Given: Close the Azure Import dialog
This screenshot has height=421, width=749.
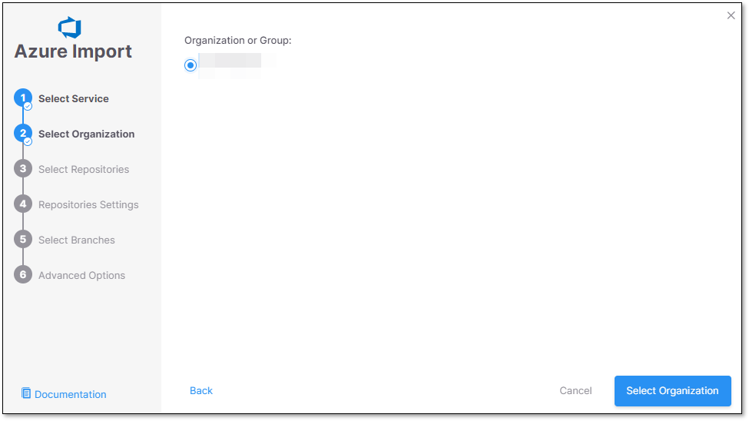Looking at the screenshot, I should pyautogui.click(x=731, y=15).
